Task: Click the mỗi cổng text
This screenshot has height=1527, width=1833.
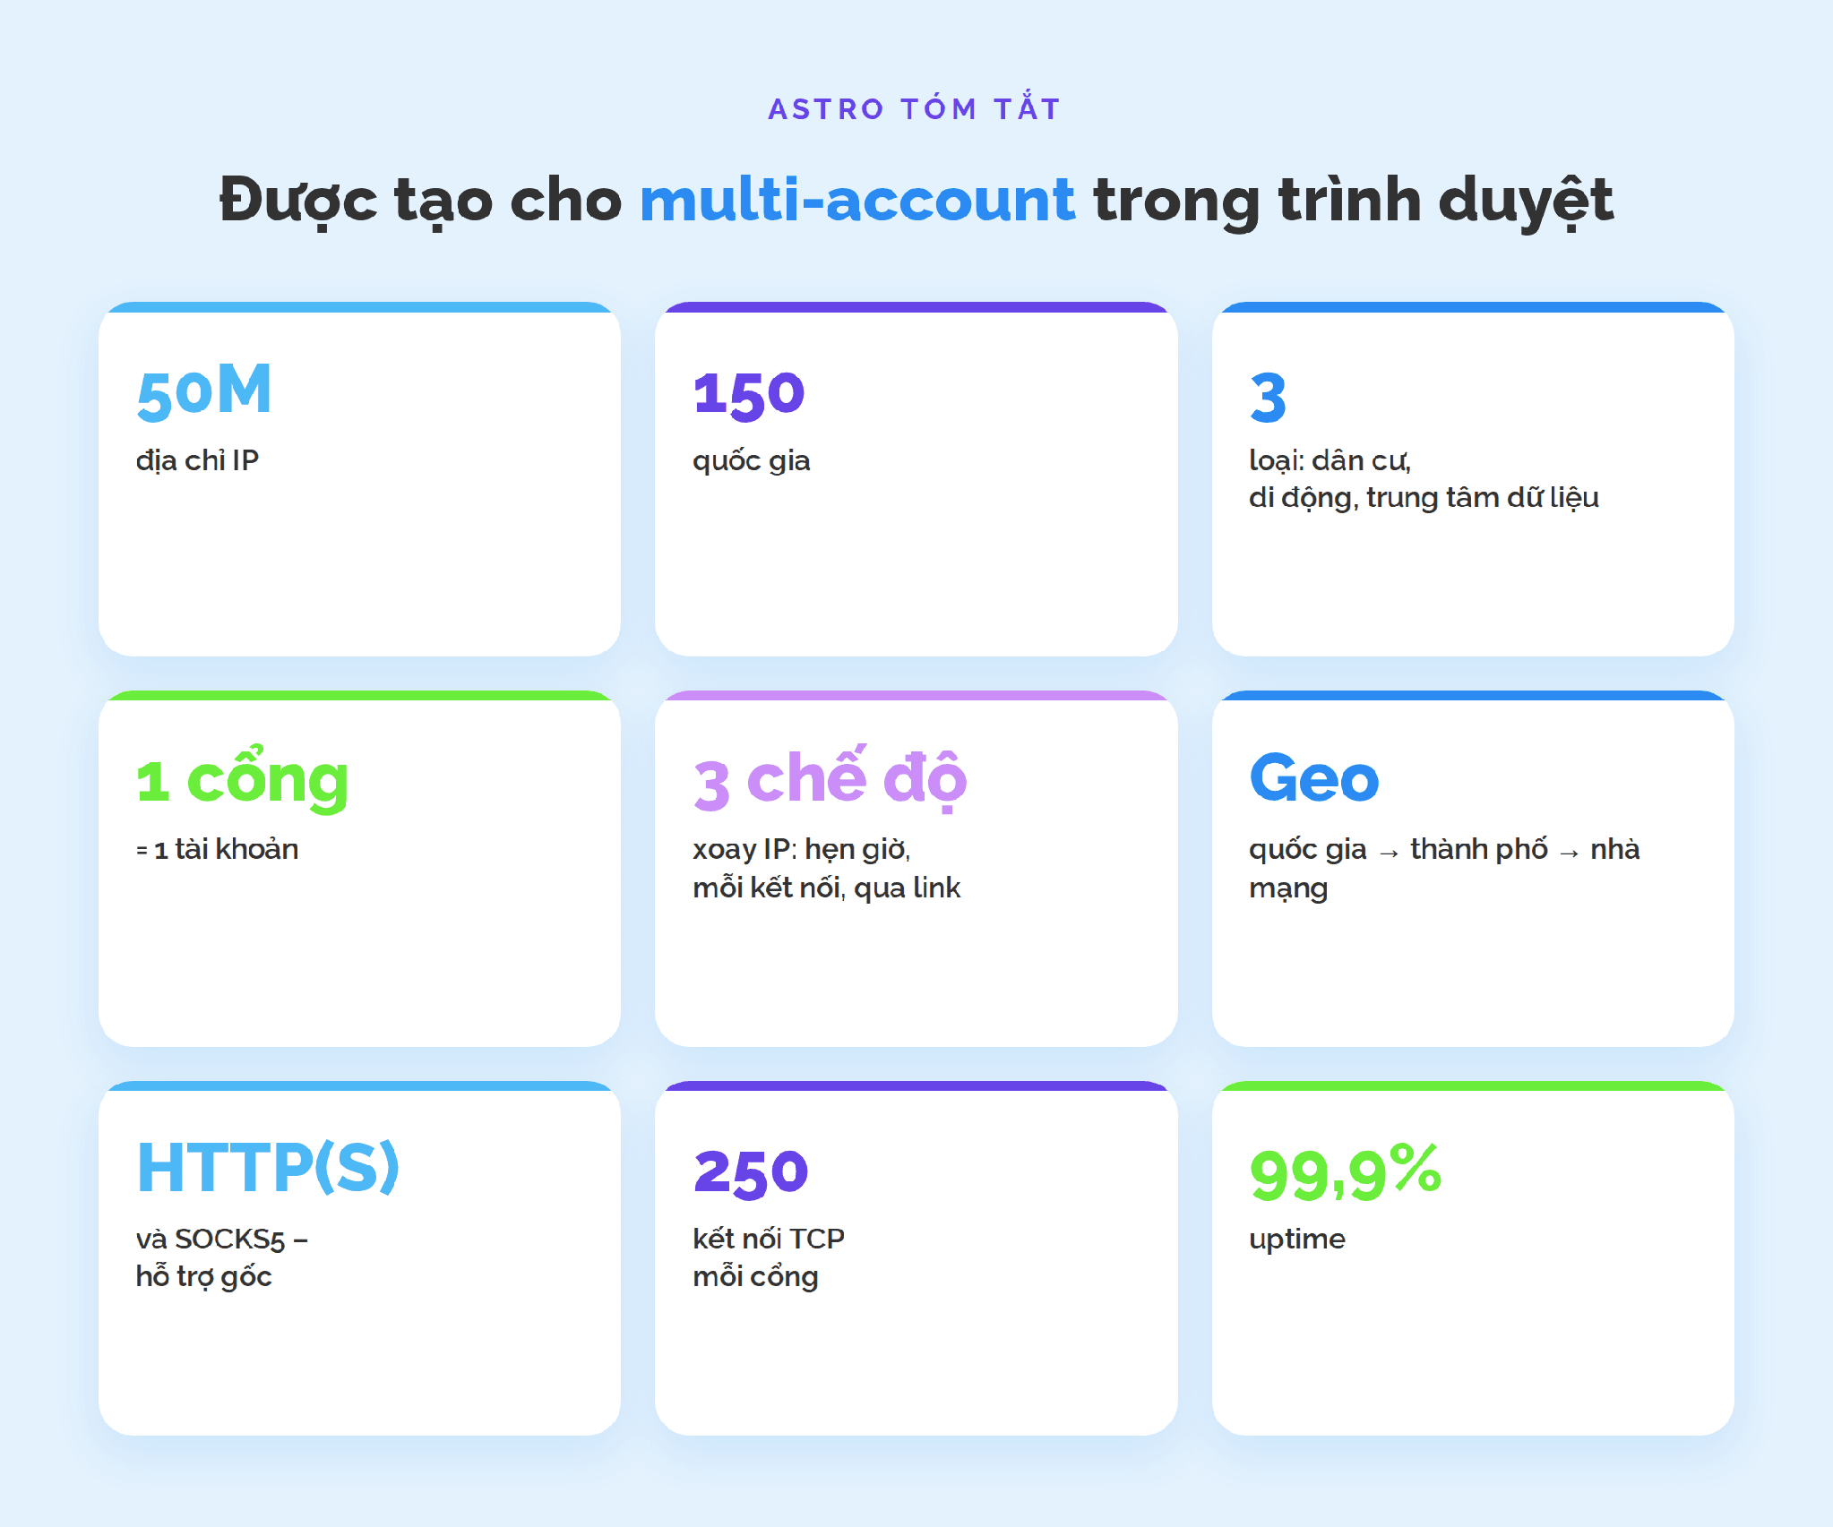Action: click(755, 1277)
